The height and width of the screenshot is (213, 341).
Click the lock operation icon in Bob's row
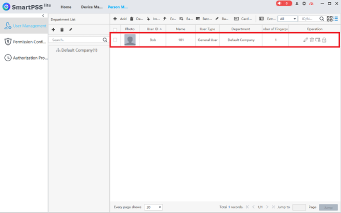click(x=324, y=40)
